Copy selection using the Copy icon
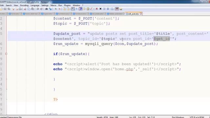 [x=29, y=9]
